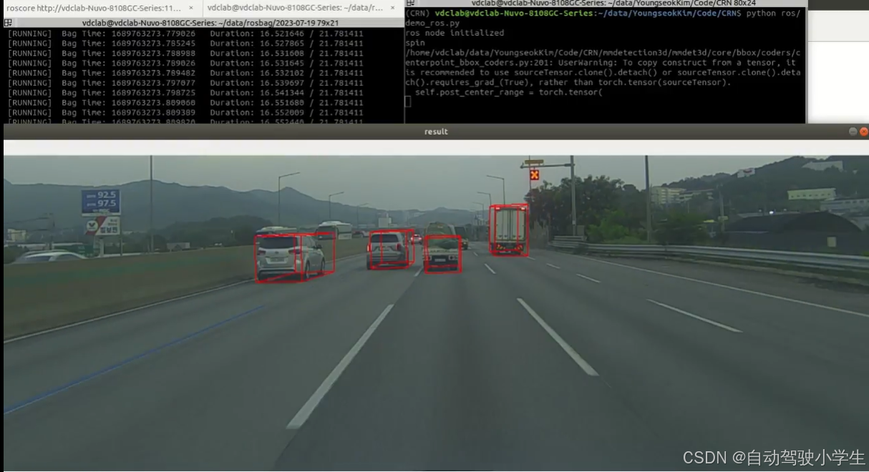Select the ~/data/r... terminal tab

304,8
